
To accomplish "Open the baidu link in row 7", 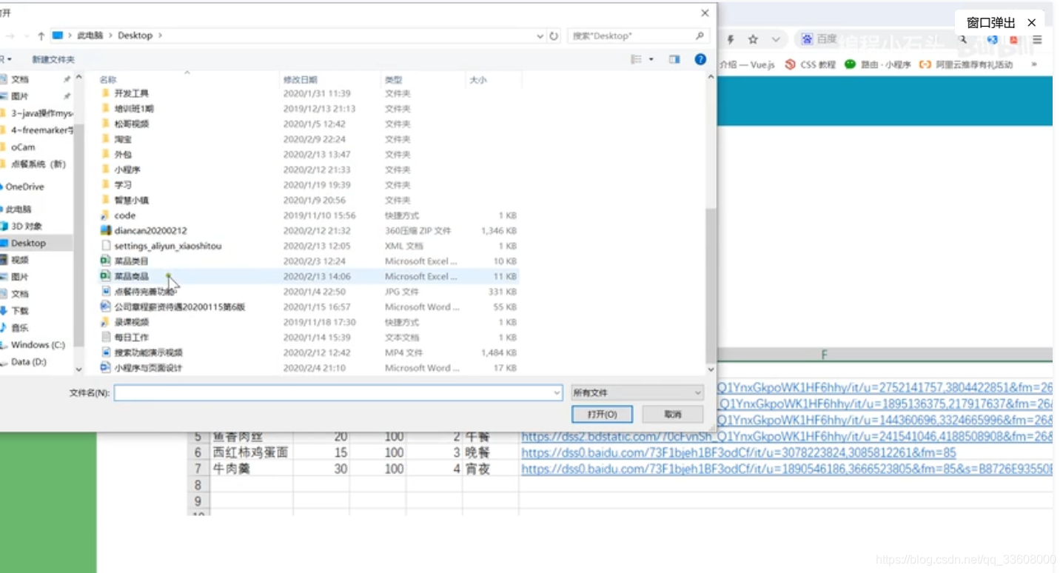I will click(x=787, y=469).
